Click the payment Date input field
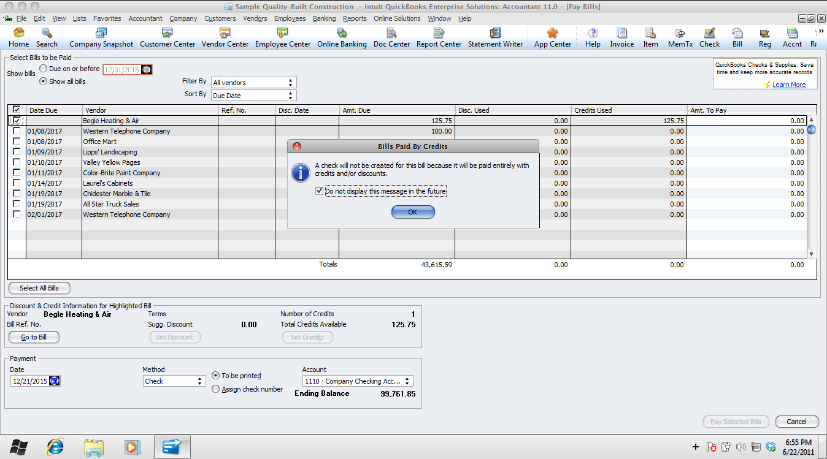 tap(29, 381)
